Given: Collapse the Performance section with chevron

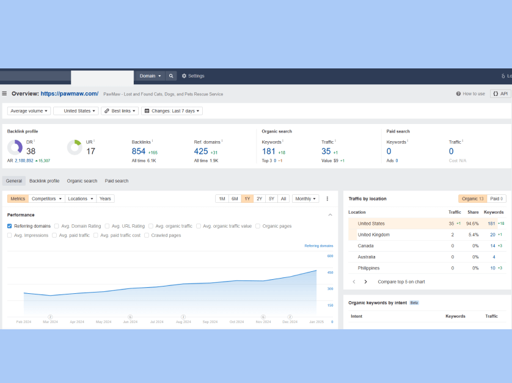Looking at the screenshot, I should [x=331, y=215].
